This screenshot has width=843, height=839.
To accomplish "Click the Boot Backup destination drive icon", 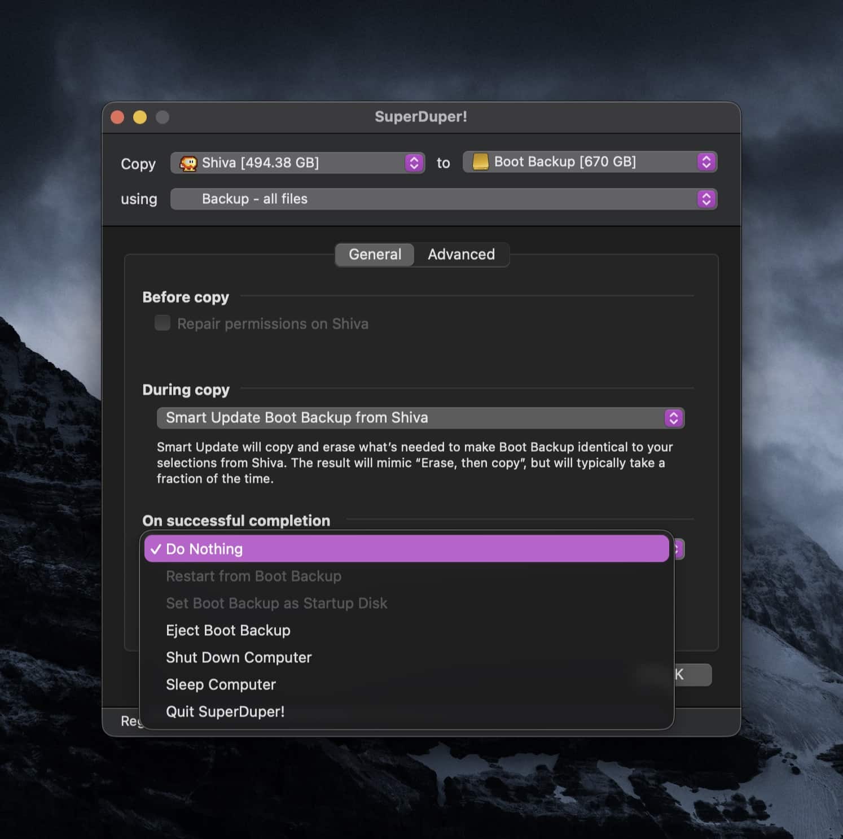I will click(x=480, y=162).
